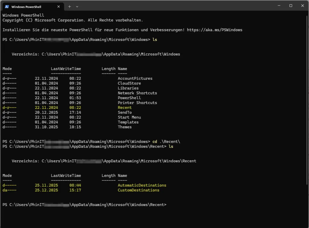Image resolution: width=309 pixels, height=228 pixels.
Task: Click the CustomDestinations folder name
Action: (139, 190)
